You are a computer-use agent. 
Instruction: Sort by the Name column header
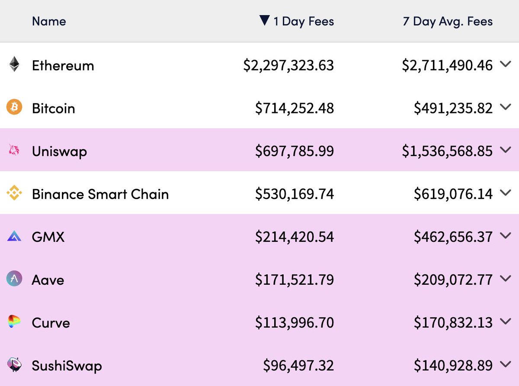click(49, 21)
